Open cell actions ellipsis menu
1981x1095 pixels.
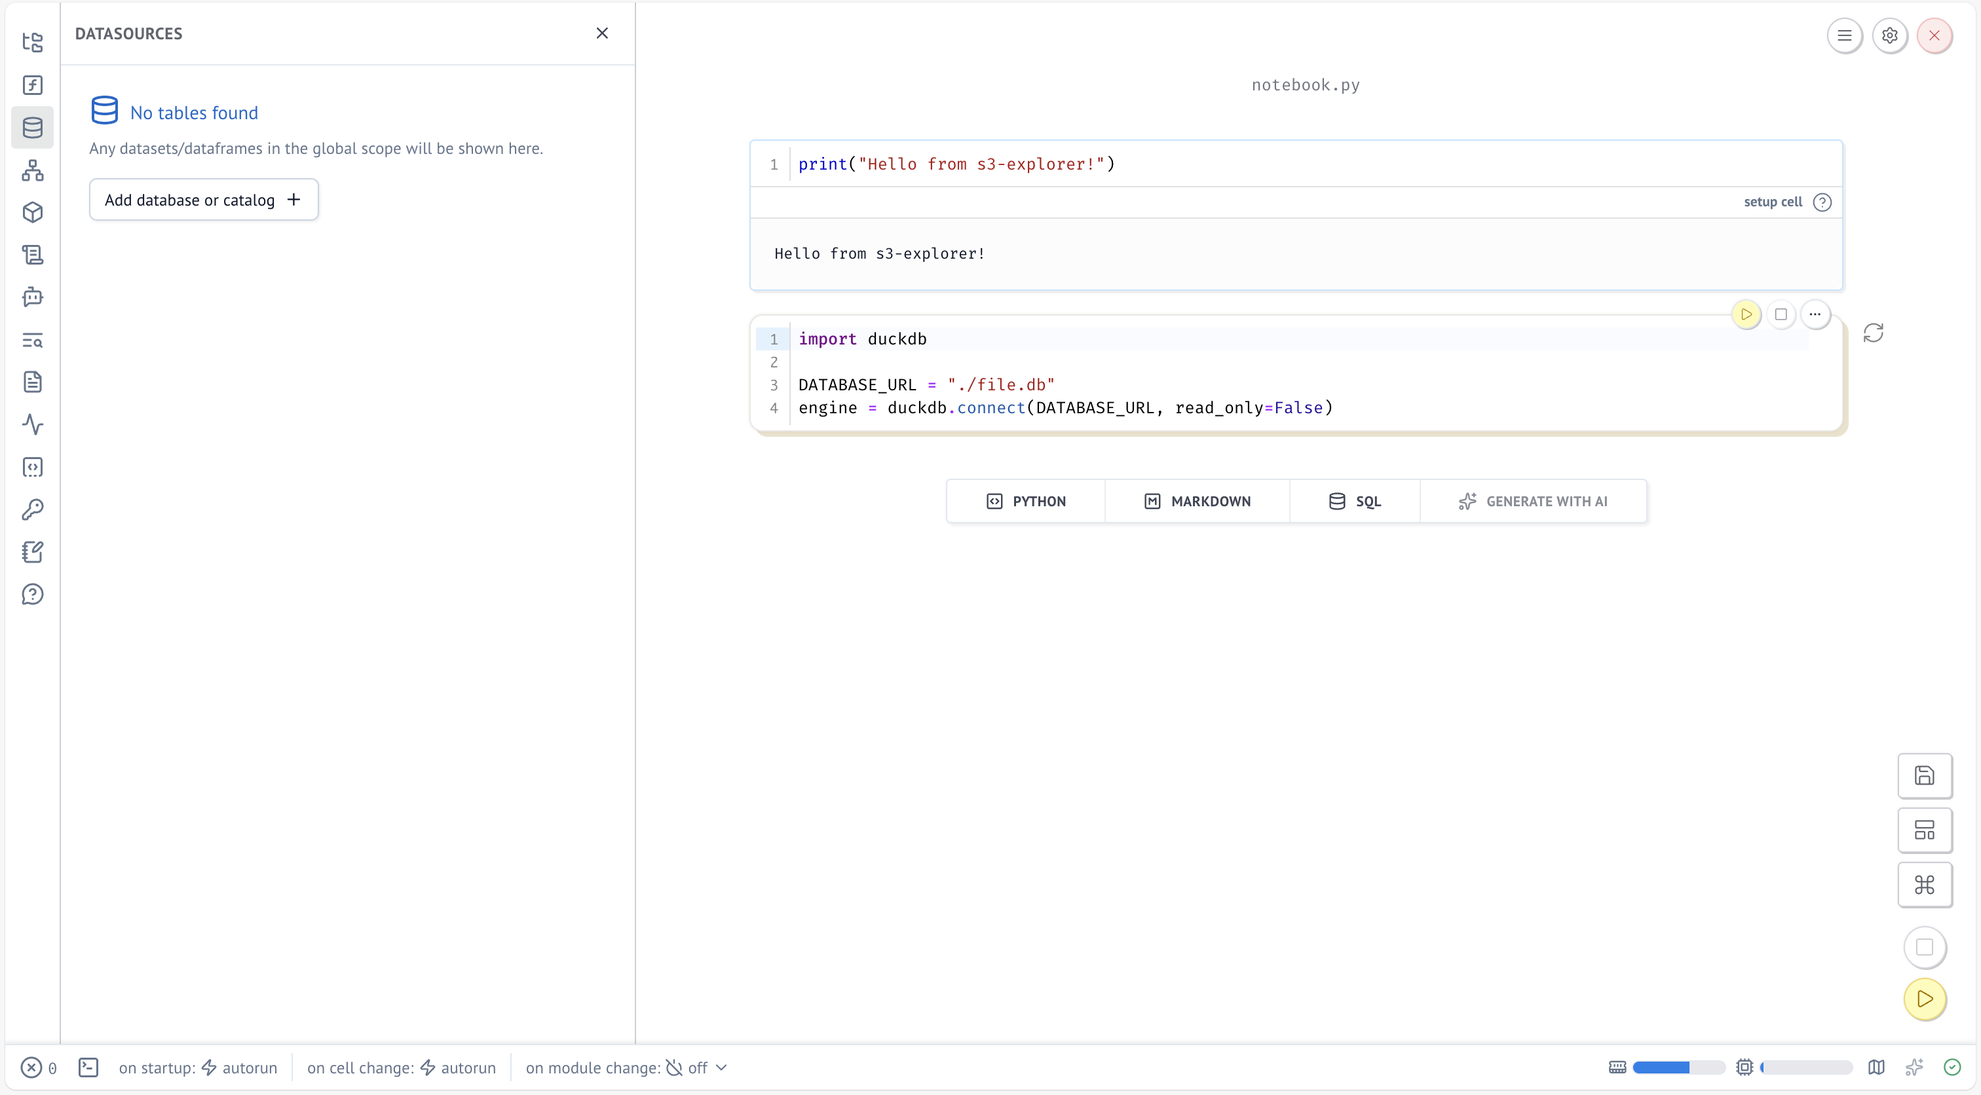pyautogui.click(x=1815, y=314)
